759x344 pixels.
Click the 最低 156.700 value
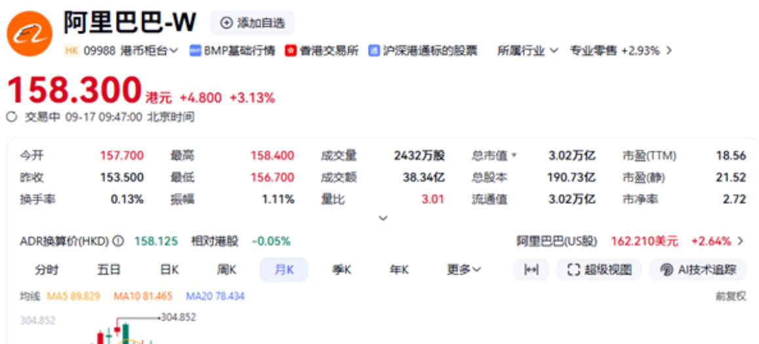272,178
